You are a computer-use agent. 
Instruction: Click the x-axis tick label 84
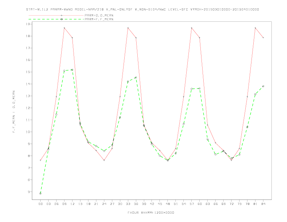coord(263,204)
